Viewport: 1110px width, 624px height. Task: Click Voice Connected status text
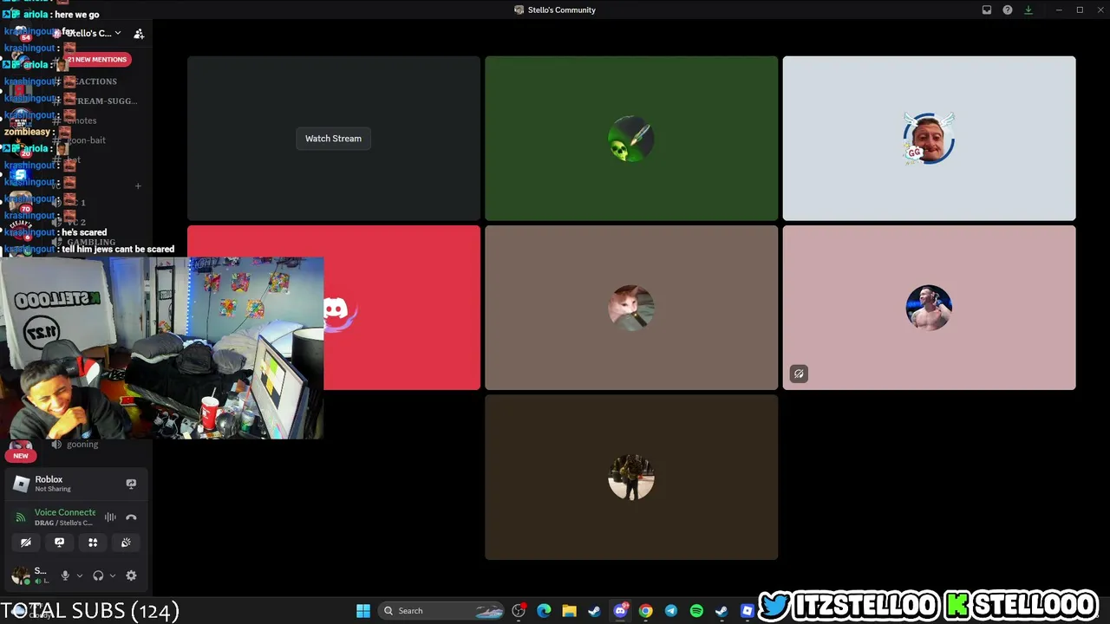click(65, 512)
